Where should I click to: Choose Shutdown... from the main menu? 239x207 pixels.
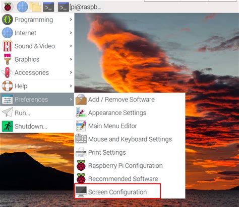click(x=37, y=126)
